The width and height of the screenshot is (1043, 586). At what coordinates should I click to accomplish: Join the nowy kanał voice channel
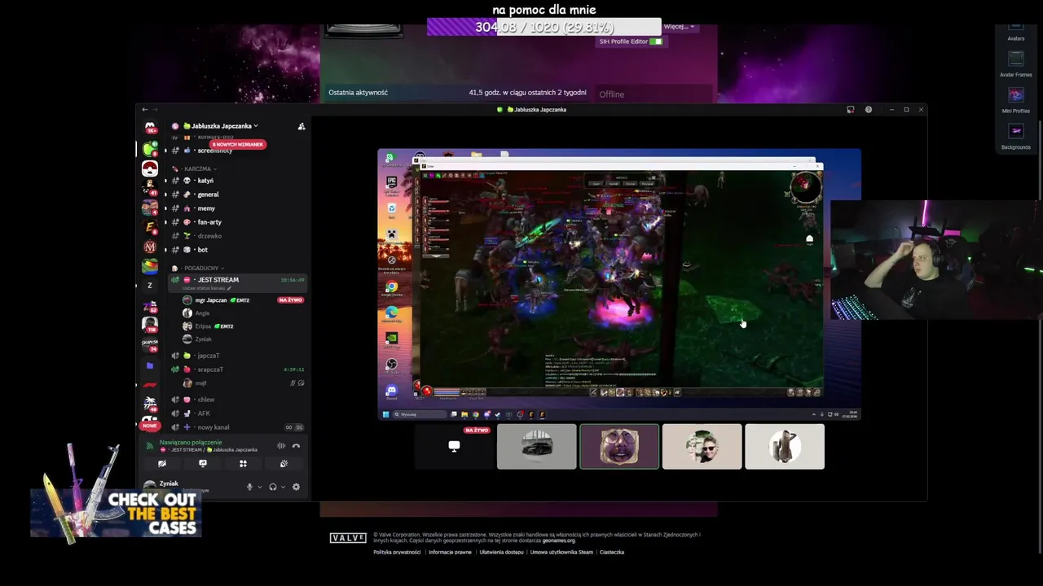[238, 427]
